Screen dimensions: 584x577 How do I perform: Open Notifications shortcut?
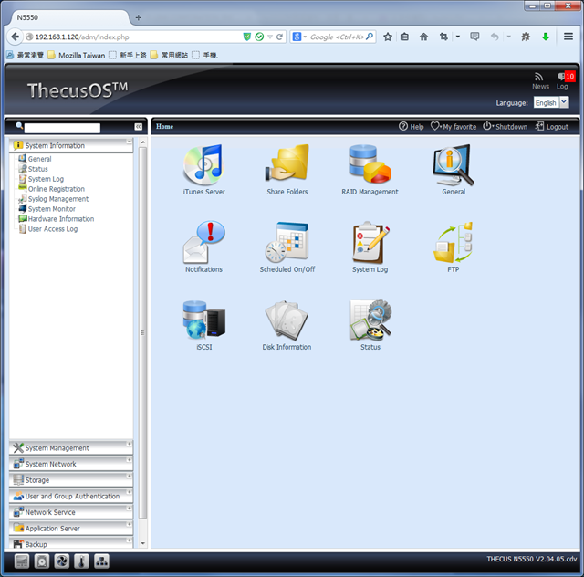pos(203,242)
